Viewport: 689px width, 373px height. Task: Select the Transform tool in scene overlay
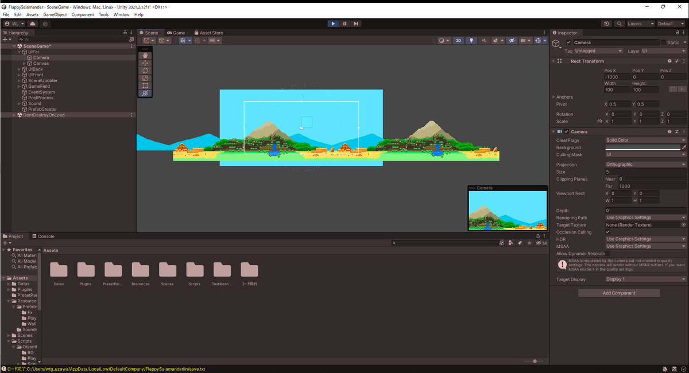pos(145,93)
